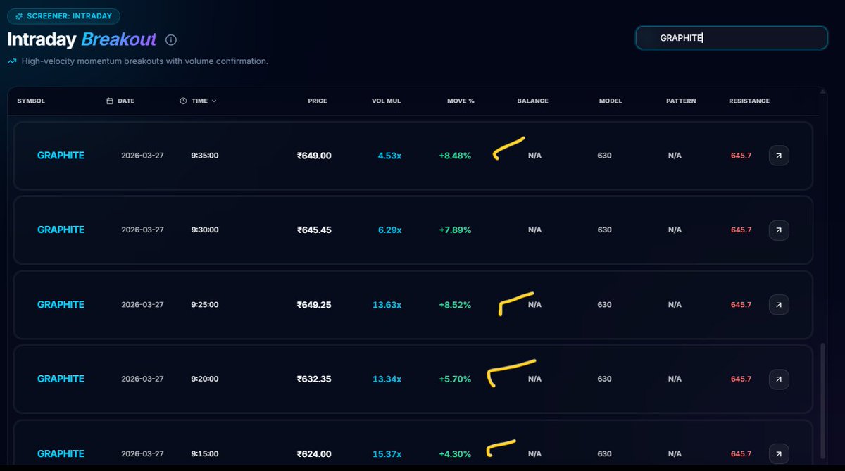The height and width of the screenshot is (471, 845).
Task: Click the BALANCE column header
Action: tap(533, 101)
